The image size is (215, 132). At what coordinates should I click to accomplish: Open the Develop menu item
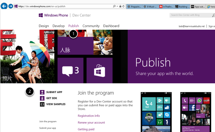59,26
